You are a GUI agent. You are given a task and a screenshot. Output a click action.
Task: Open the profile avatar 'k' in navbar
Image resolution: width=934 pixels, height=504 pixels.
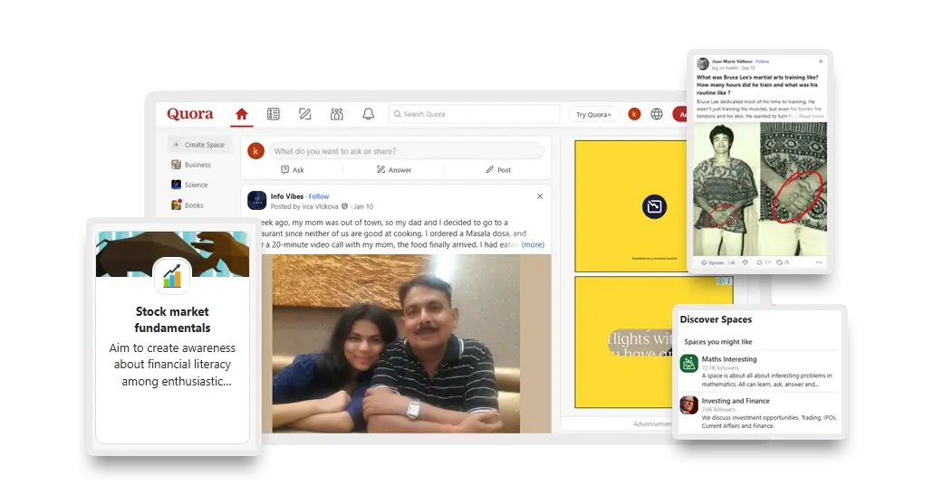coord(634,114)
